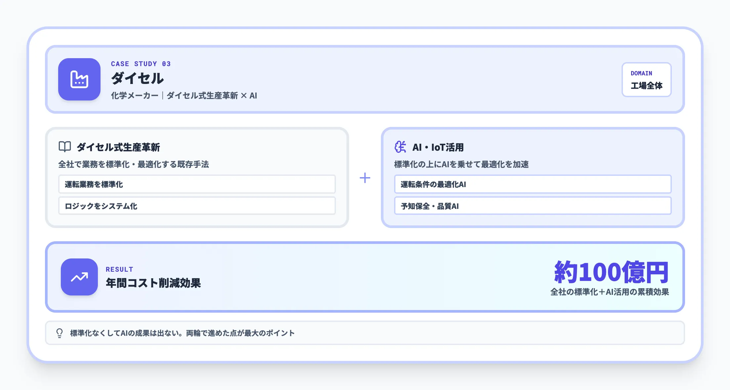Click the AI・IoT活用 heading

click(x=438, y=147)
